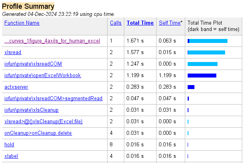249x163 pixels.
Task: Open the curves_1figure_4axils_for_human_excel function link
Action: [52, 41]
